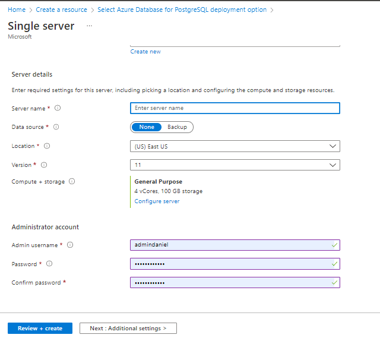This screenshot has width=380, height=341.
Task: Select None as data source
Action: (x=146, y=127)
